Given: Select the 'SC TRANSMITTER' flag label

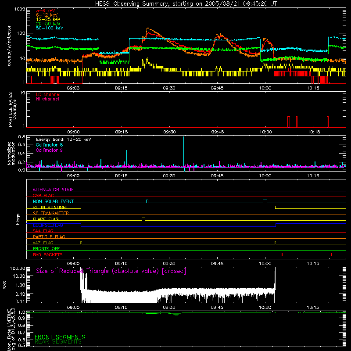Looking at the screenshot, I should [50, 213].
